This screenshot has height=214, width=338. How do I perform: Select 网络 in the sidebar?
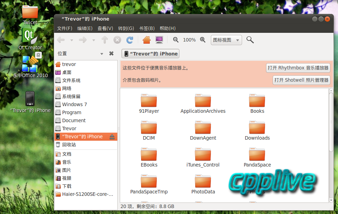86,88
